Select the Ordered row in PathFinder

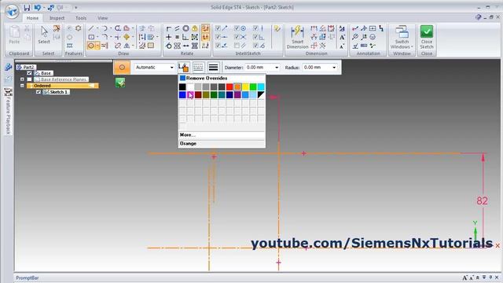point(63,86)
